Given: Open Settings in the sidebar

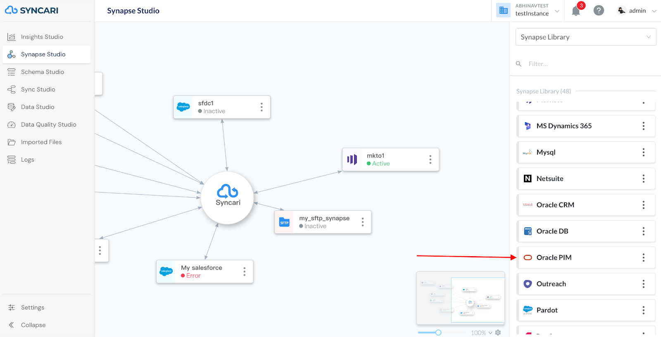Looking at the screenshot, I should coord(46,307).
